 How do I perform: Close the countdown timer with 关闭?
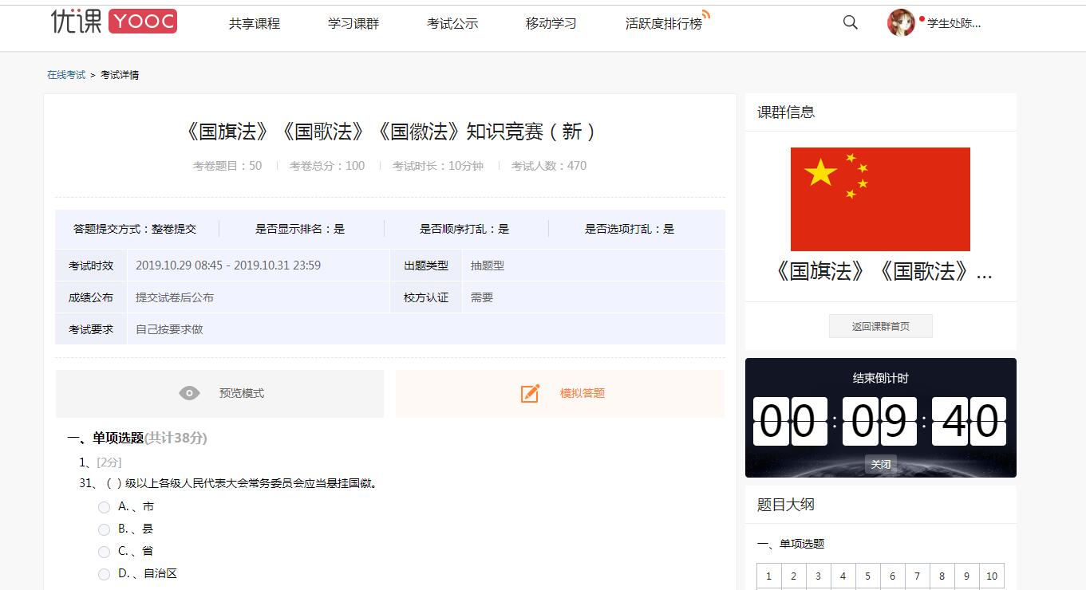tap(880, 464)
